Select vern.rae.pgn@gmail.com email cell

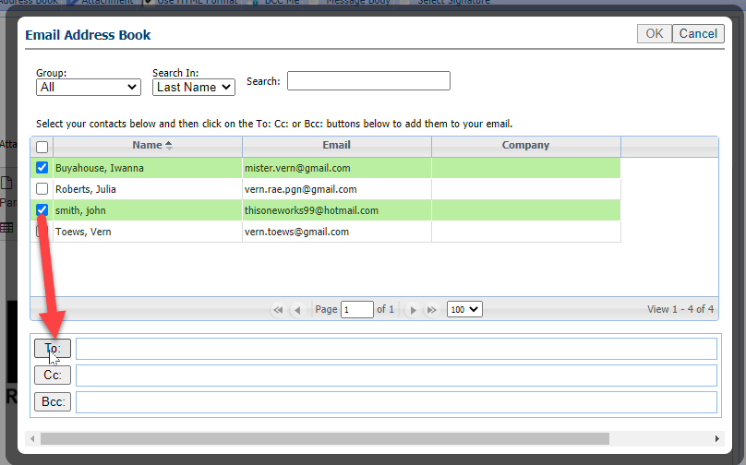pyautogui.click(x=337, y=189)
